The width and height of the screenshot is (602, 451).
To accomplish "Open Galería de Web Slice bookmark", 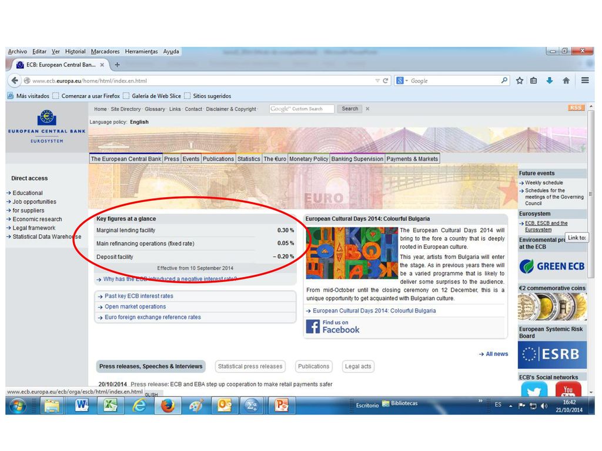I will tap(152, 96).
